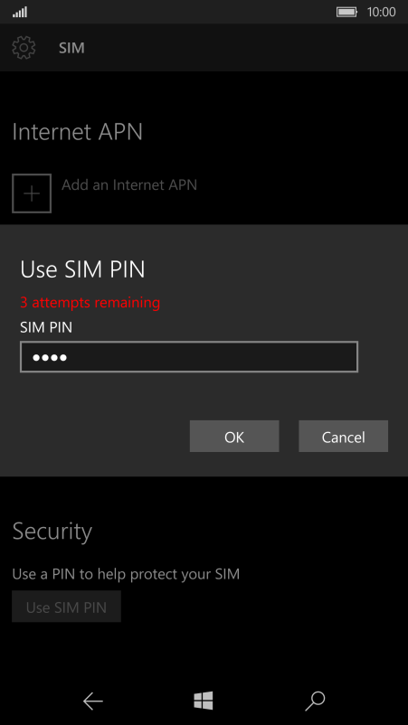The image size is (408, 725).
Task: Cancel the Use SIM PIN dialog
Action: 343,436
